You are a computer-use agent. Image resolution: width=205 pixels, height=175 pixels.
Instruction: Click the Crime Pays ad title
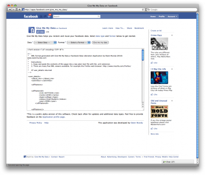coord(156,35)
